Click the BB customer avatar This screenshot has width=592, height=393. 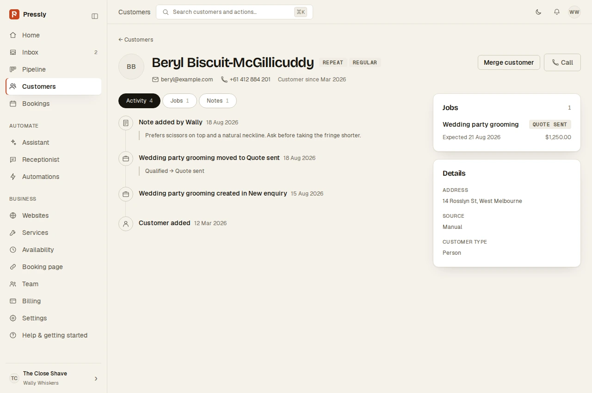click(131, 67)
